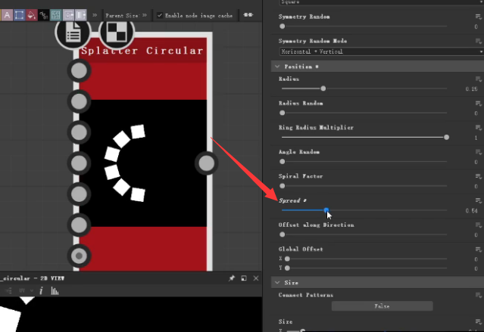Click the Spread value 0.54
The image size is (484, 332).
[471, 210]
